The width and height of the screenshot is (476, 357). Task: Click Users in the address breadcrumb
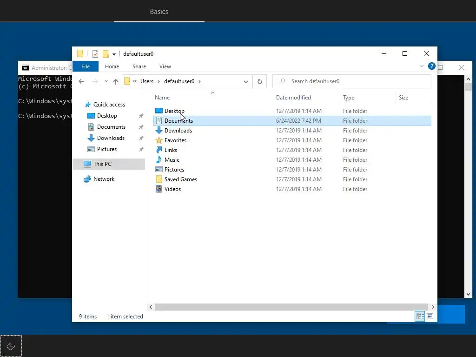tap(147, 81)
